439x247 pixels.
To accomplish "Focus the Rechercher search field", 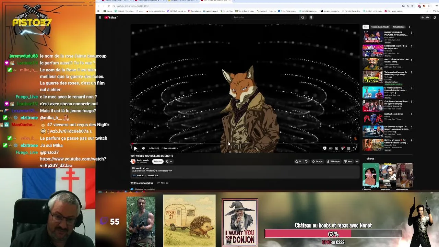I will tap(266, 17).
